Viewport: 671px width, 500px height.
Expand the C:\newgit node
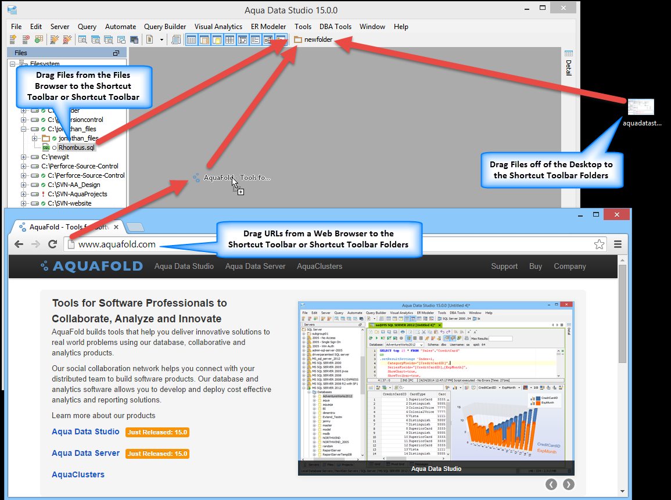[x=24, y=157]
